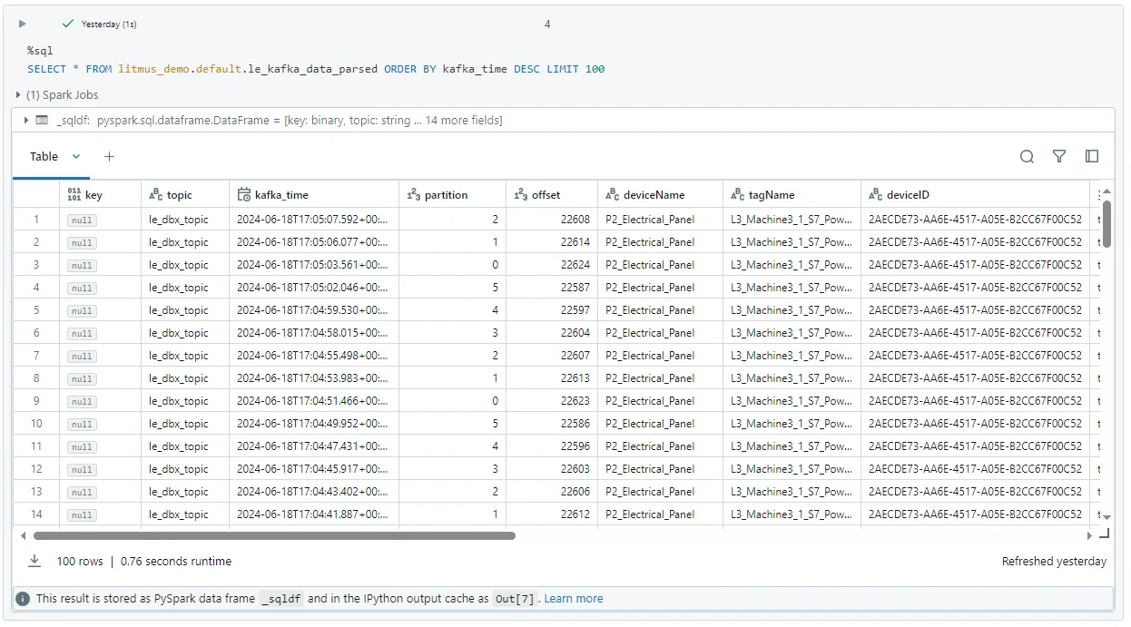This screenshot has height=627, width=1131.
Task: Click the topic string type icon
Action: coord(155,194)
